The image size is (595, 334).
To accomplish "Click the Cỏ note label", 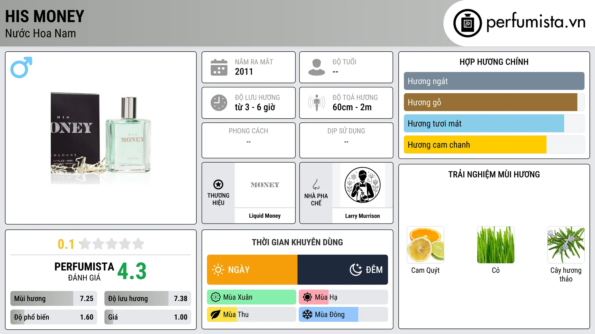I will (496, 270).
